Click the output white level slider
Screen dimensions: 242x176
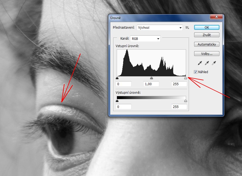click(186, 101)
